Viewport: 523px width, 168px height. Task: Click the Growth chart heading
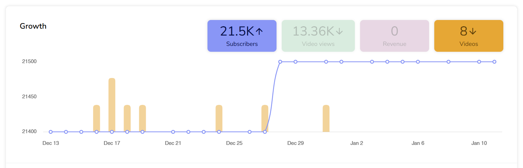(x=33, y=26)
